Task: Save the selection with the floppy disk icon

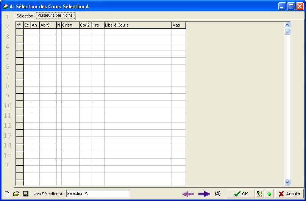Action: [26, 193]
